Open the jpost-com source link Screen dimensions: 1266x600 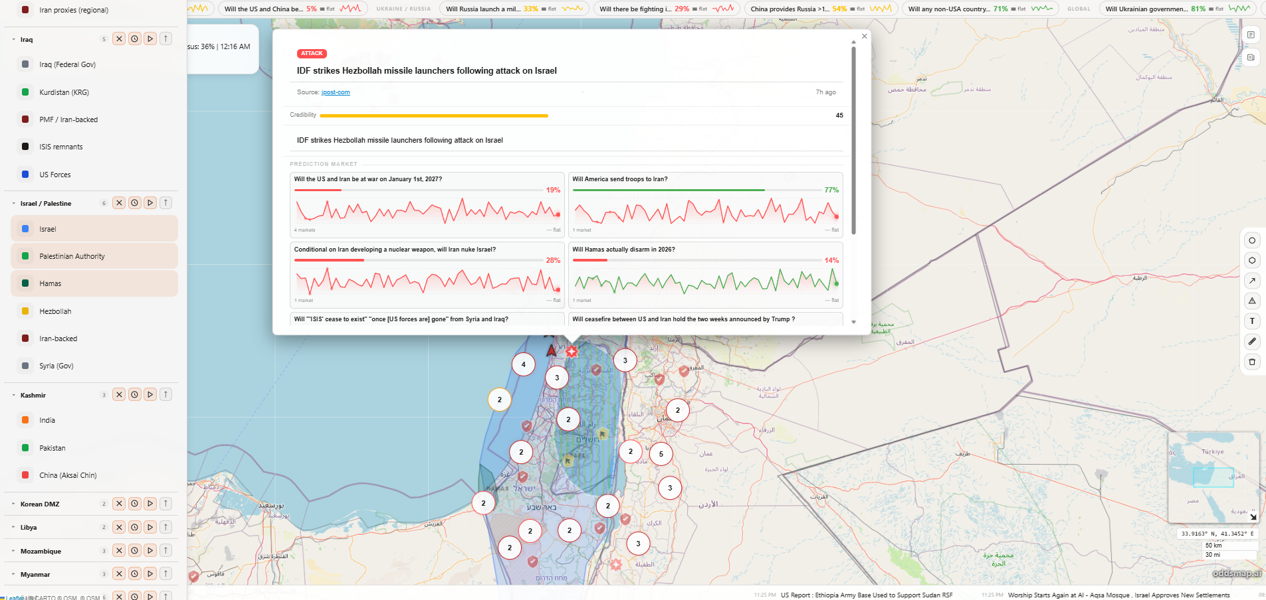(336, 92)
